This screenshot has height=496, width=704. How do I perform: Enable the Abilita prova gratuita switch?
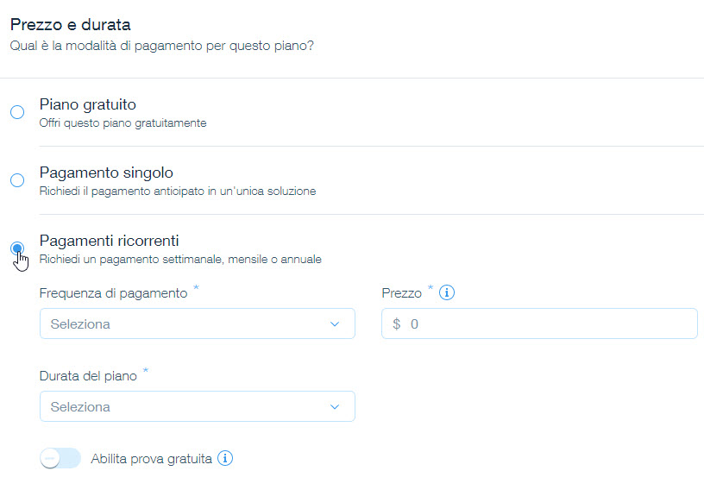point(60,458)
